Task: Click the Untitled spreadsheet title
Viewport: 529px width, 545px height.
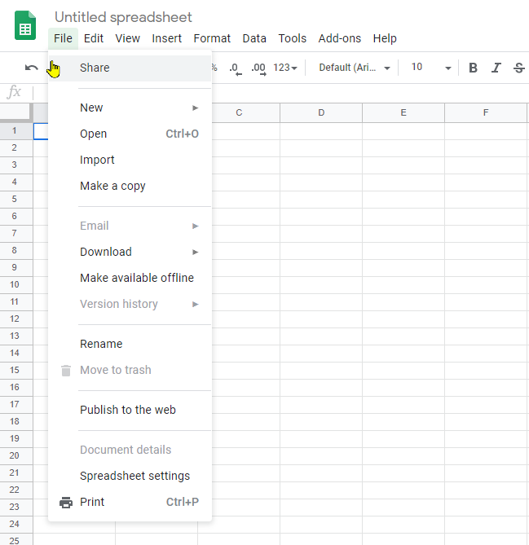Action: pyautogui.click(x=123, y=17)
